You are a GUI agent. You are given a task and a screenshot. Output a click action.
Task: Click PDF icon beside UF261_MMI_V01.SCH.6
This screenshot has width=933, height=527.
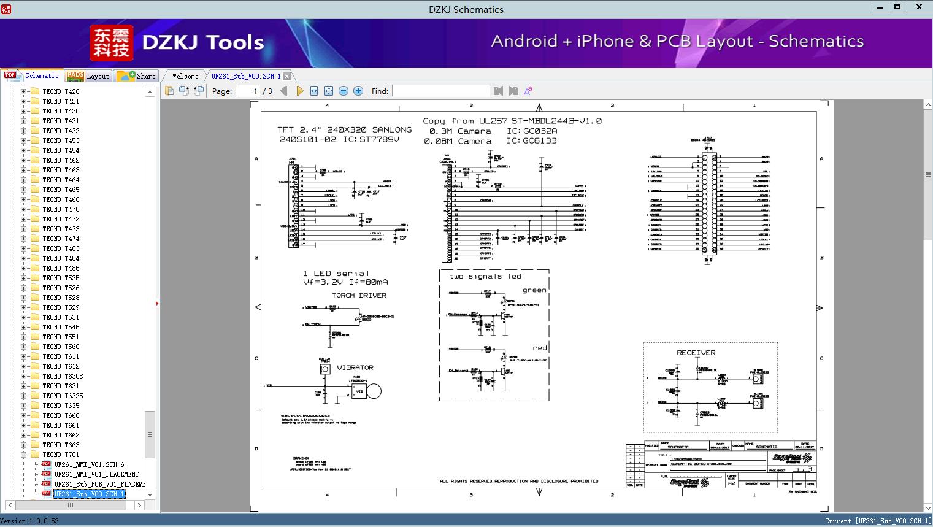click(46, 464)
